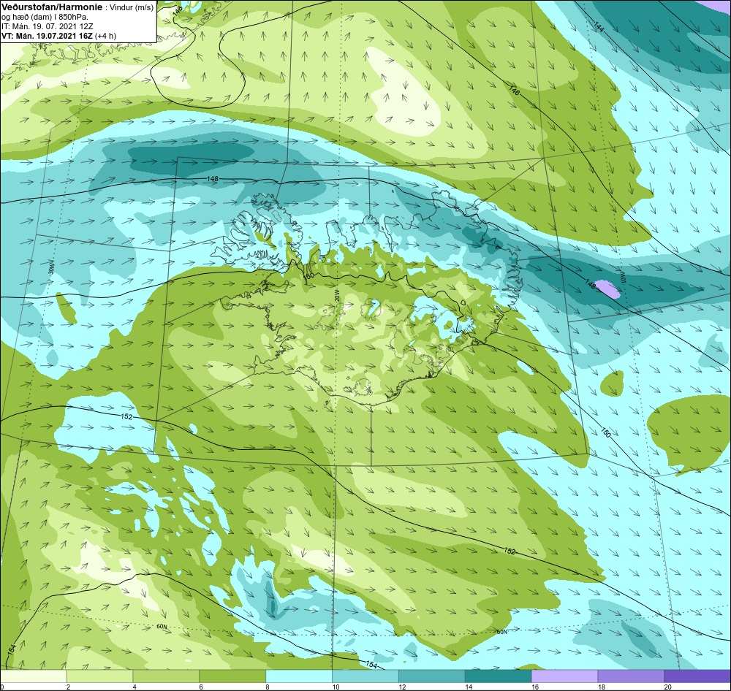Click the '10W' longitude label near the purple patch
This screenshot has width=731, height=691.
pyautogui.click(x=623, y=278)
